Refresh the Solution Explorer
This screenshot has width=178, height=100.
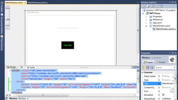(x=152, y=6)
